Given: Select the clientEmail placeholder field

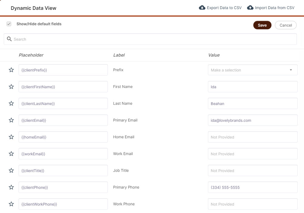Looking at the screenshot, I should pyautogui.click(x=63, y=120).
